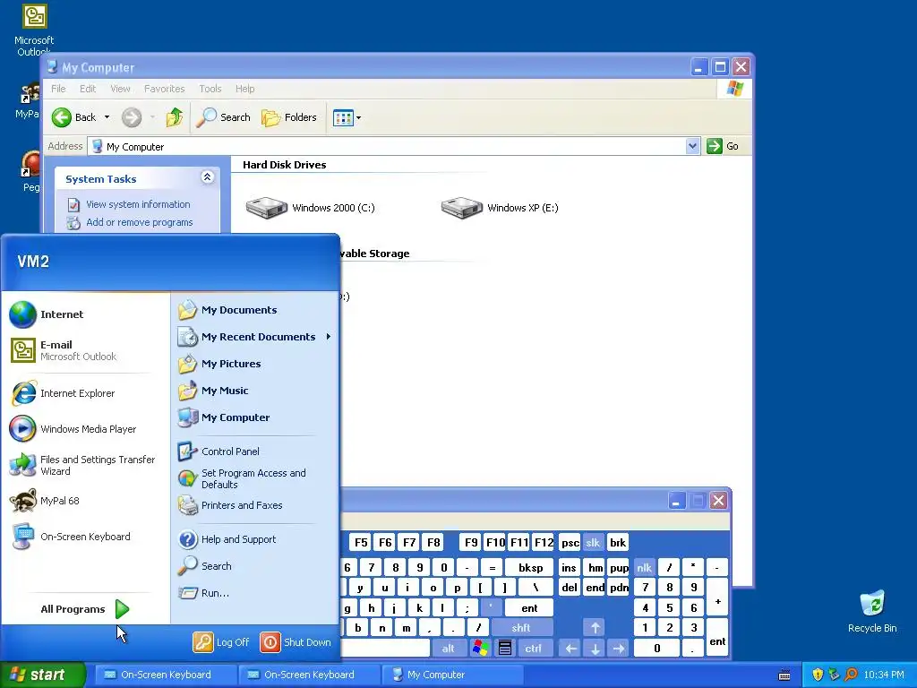The width and height of the screenshot is (917, 688).
Task: Open Recycle Bin on the desktop
Action: [872, 611]
